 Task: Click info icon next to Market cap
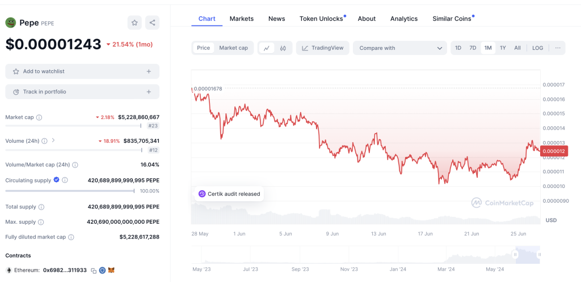[x=39, y=118]
